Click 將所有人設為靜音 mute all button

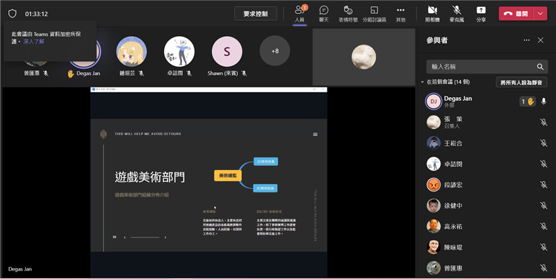click(x=521, y=82)
